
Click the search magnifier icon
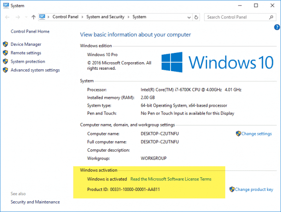271,17
